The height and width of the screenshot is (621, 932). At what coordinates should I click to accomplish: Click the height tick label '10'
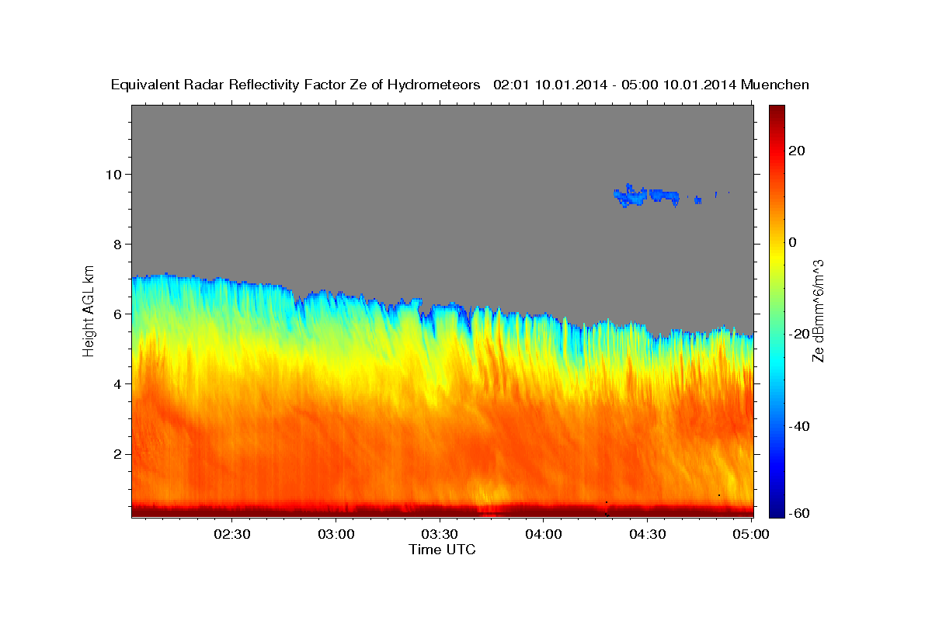click(x=116, y=174)
